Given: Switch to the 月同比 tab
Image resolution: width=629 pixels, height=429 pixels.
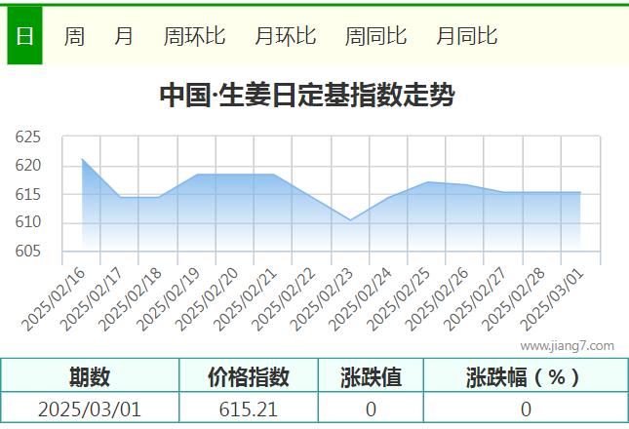Looking at the screenshot, I should pos(466,36).
